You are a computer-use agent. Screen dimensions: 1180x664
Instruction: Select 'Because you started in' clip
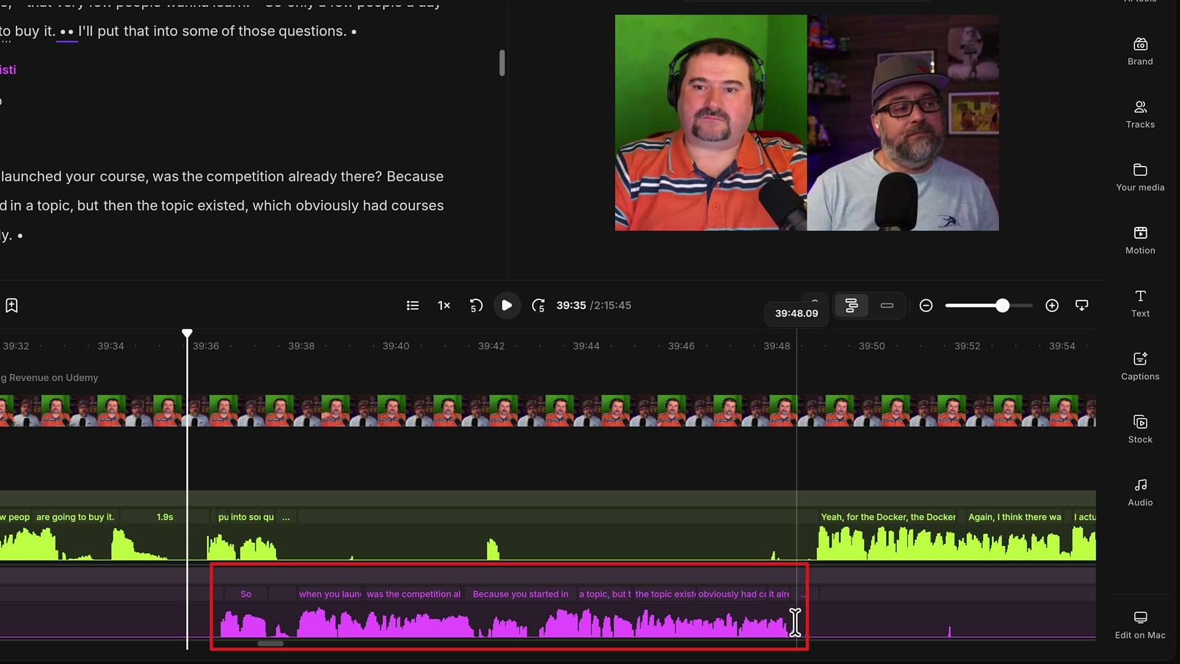tap(521, 594)
